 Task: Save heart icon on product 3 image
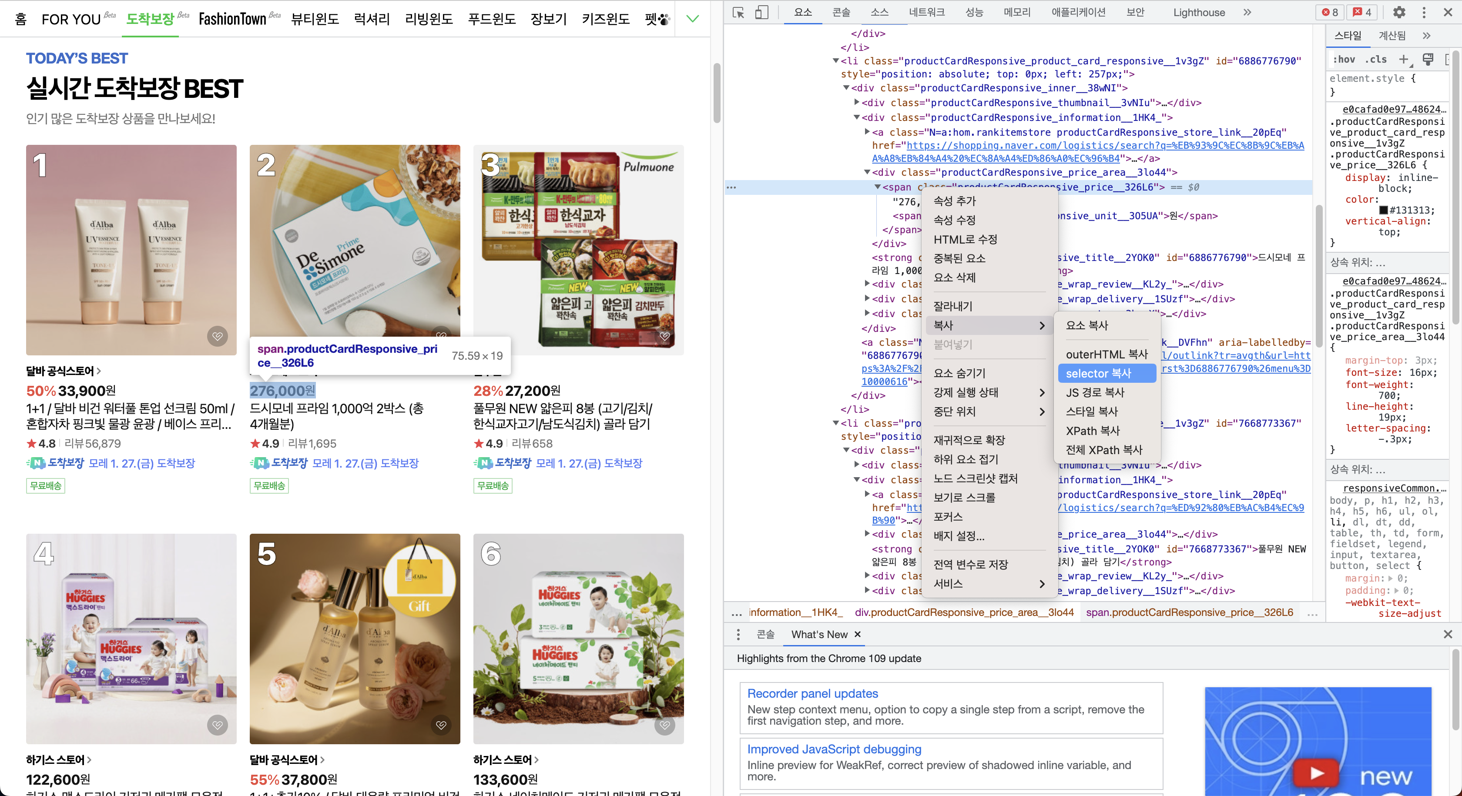pyautogui.click(x=664, y=336)
